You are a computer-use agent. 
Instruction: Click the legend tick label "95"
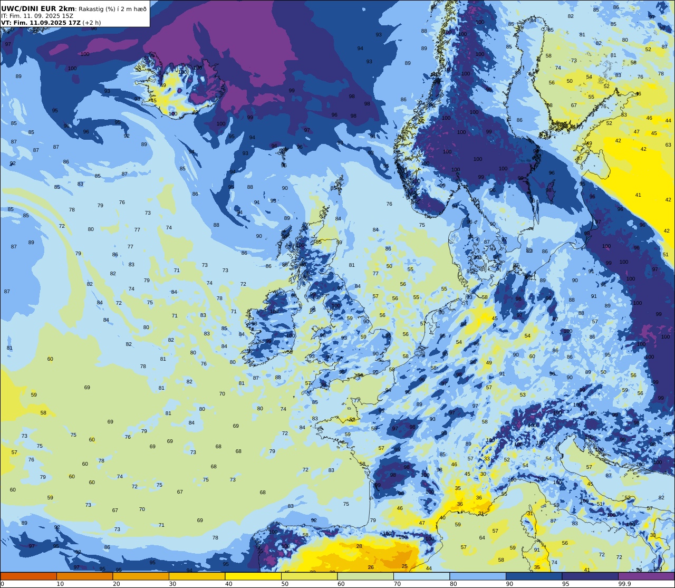(566, 584)
